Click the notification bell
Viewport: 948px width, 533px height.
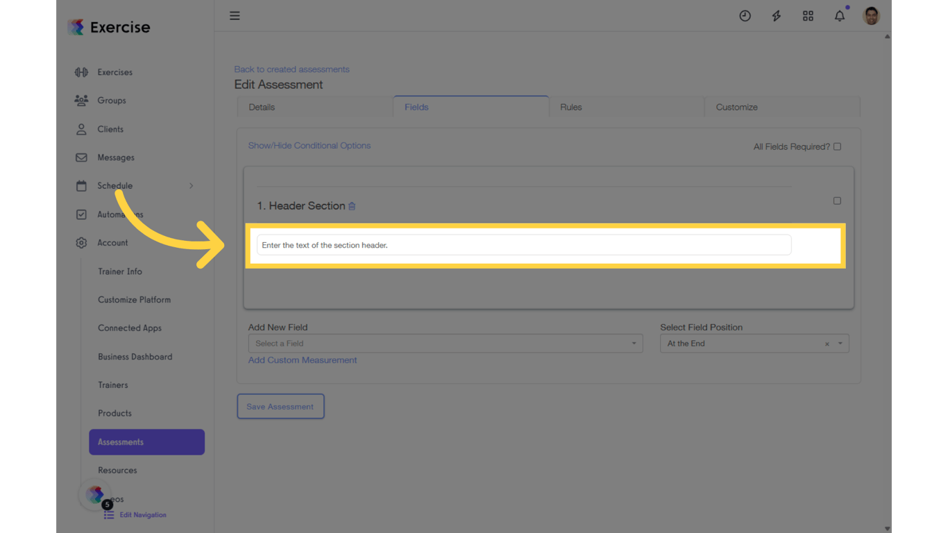coord(839,15)
